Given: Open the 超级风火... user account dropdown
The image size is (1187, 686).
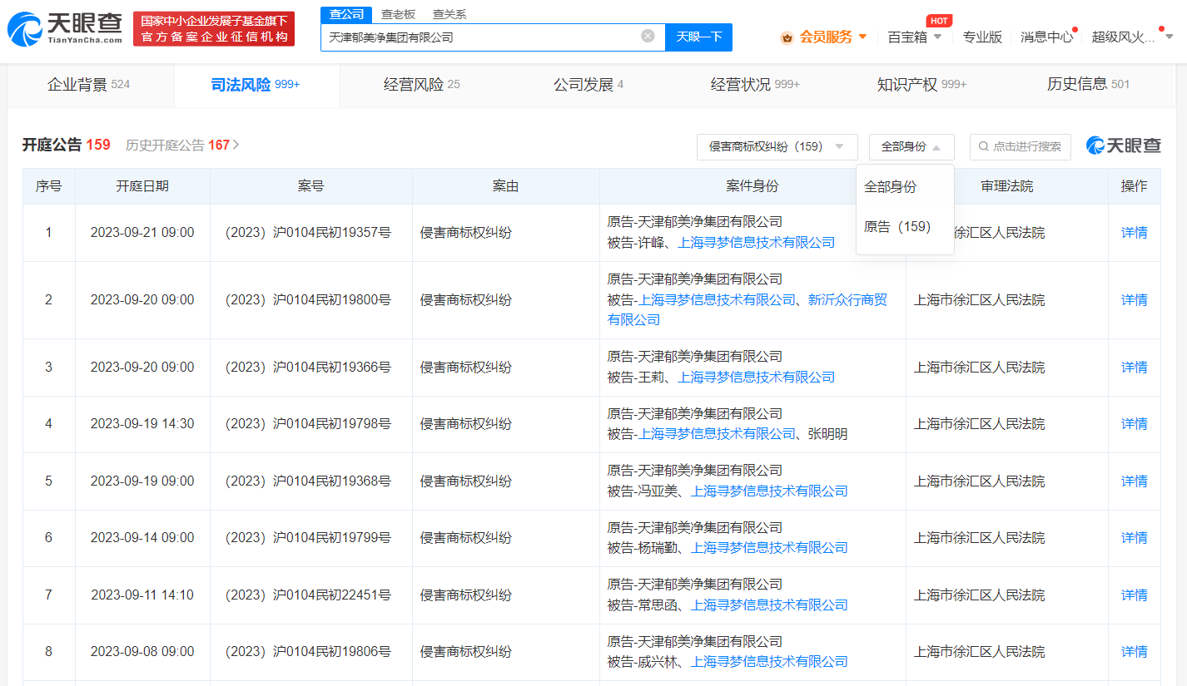Looking at the screenshot, I should pyautogui.click(x=1132, y=37).
